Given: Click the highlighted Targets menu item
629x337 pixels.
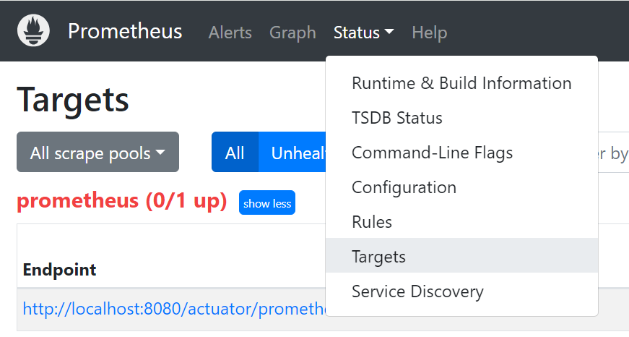Looking at the screenshot, I should point(461,256).
